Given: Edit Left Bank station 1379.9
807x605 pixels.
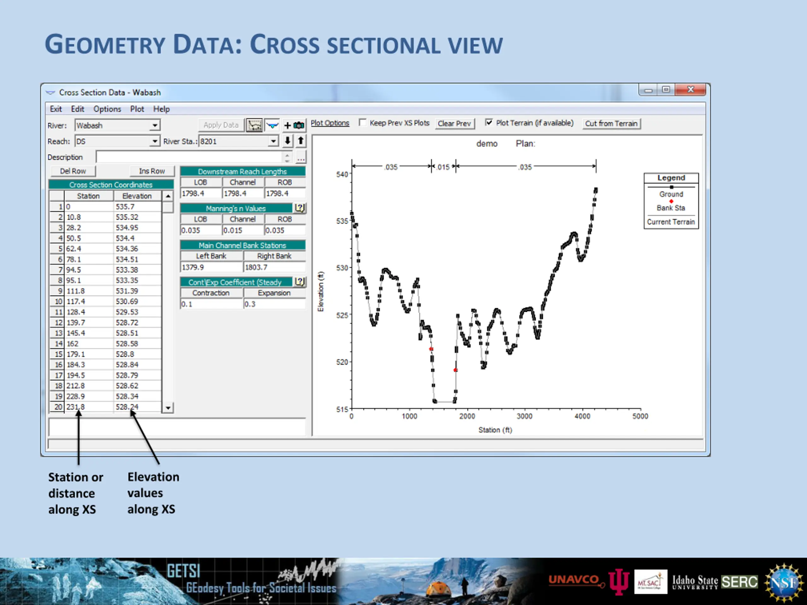Looking at the screenshot, I should click(x=212, y=267).
